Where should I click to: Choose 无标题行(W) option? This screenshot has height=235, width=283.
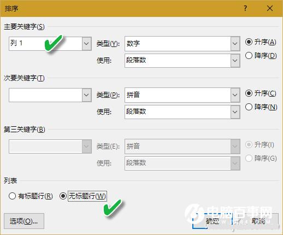point(83,196)
